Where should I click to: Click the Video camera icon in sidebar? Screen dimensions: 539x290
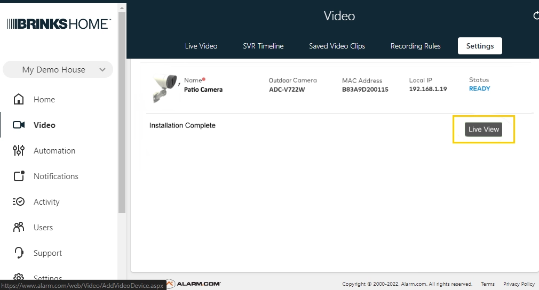click(19, 125)
